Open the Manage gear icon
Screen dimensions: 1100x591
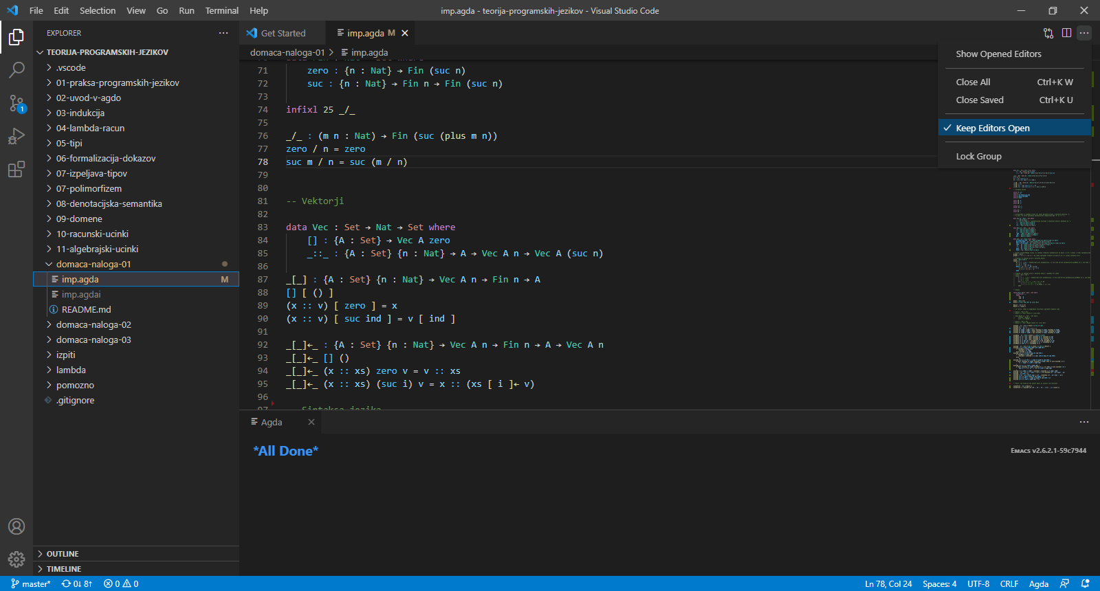[x=16, y=559]
